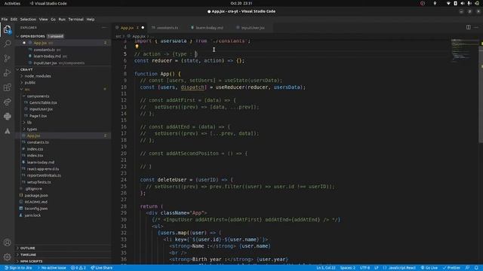Open the Help menu
This screenshot has height=271, width=483.
[x=91, y=20]
